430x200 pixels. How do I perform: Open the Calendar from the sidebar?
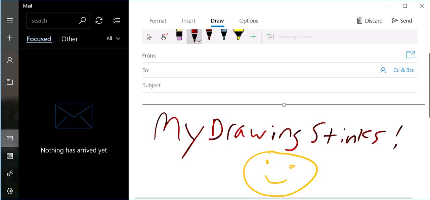pos(9,156)
